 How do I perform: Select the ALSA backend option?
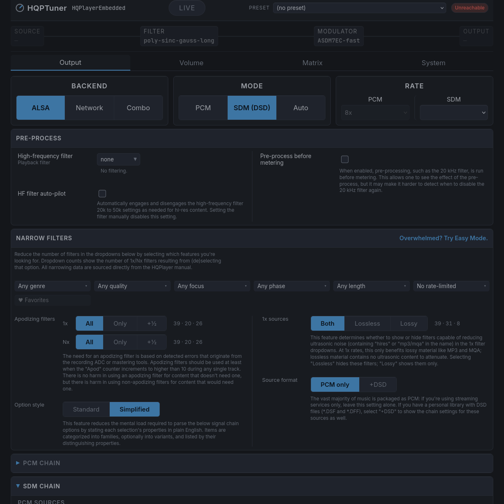click(x=40, y=108)
